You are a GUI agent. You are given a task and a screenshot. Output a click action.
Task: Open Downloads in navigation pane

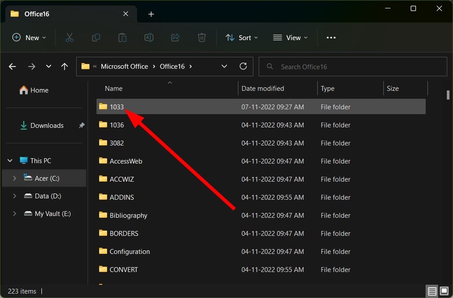pos(42,126)
